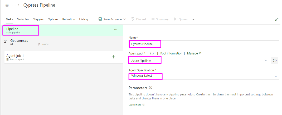Open the Pool information link
This screenshot has height=115, width=282.
click(x=171, y=53)
